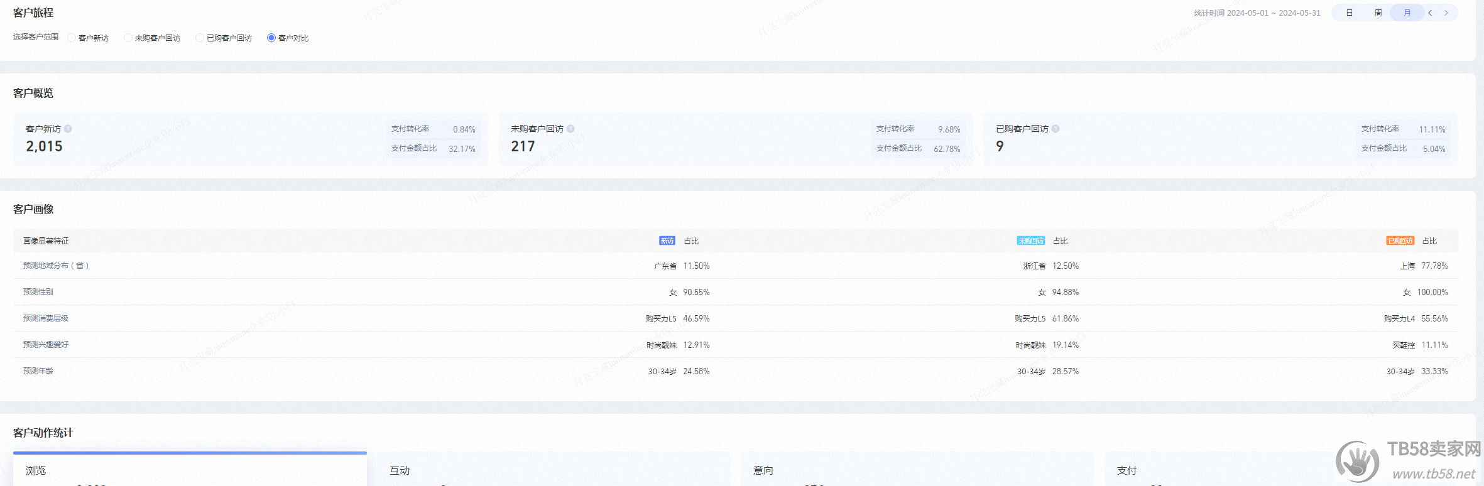
Task: Click the 预测地域分布（省） row label
Action: tap(56, 266)
